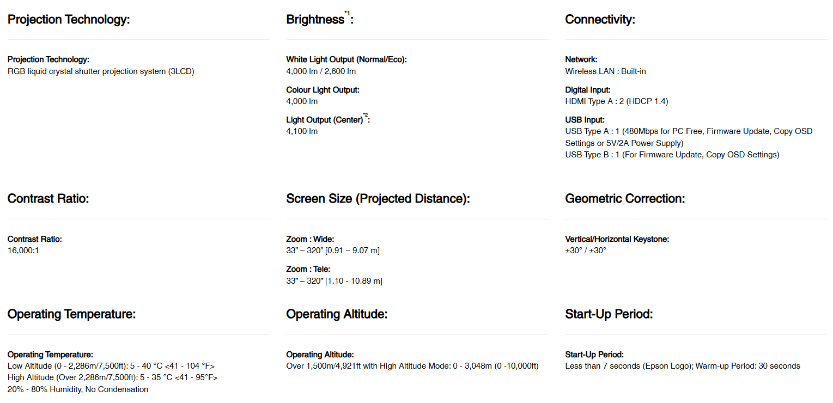The image size is (833, 403).
Task: Click the Connectivity section heading
Action: point(600,20)
